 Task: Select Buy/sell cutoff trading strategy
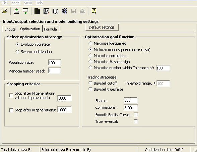coord(90,83)
